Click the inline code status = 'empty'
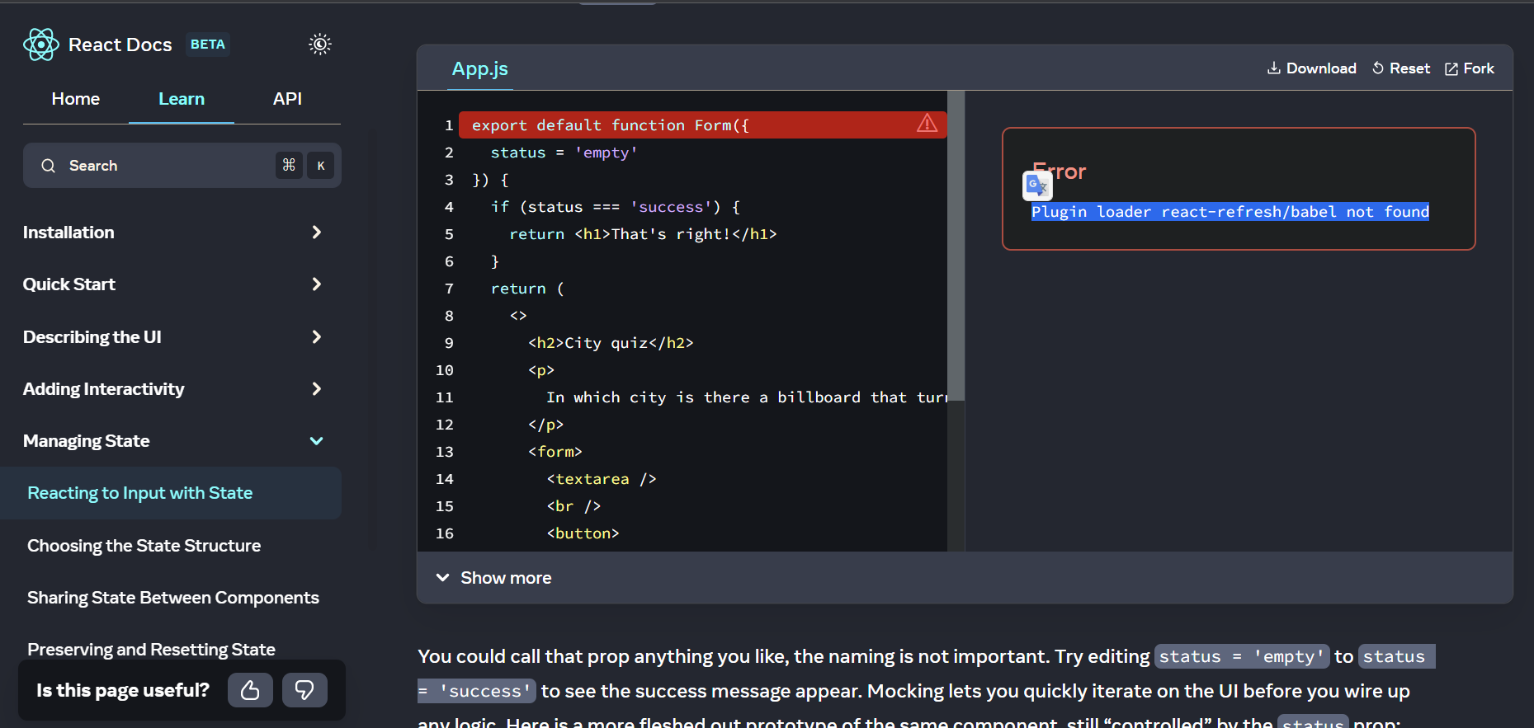 [x=1242, y=656]
